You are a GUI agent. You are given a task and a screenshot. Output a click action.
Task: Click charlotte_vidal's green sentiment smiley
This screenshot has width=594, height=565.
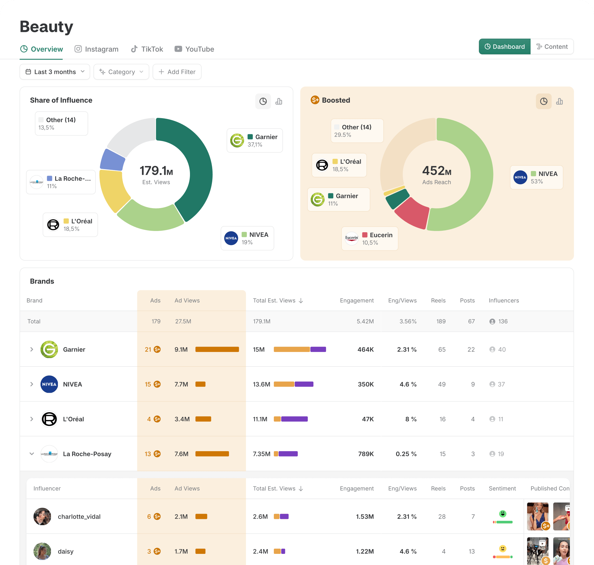click(x=503, y=514)
